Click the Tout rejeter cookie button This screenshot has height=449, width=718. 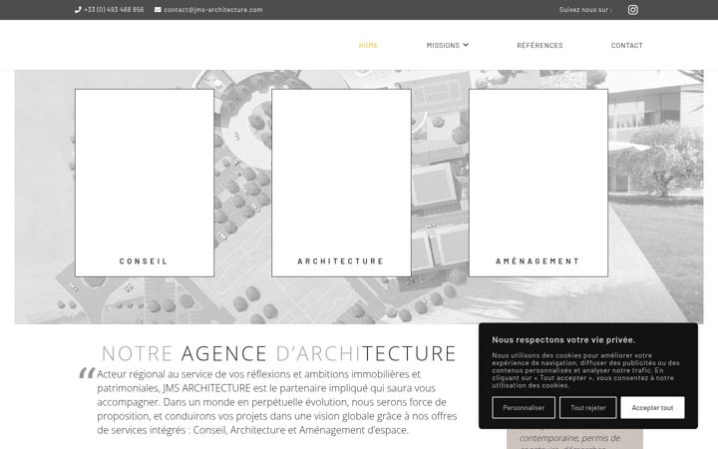[588, 407]
